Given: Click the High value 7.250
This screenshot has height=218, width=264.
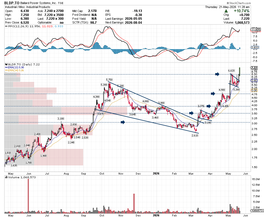Looking at the screenshot, I should point(25,15).
